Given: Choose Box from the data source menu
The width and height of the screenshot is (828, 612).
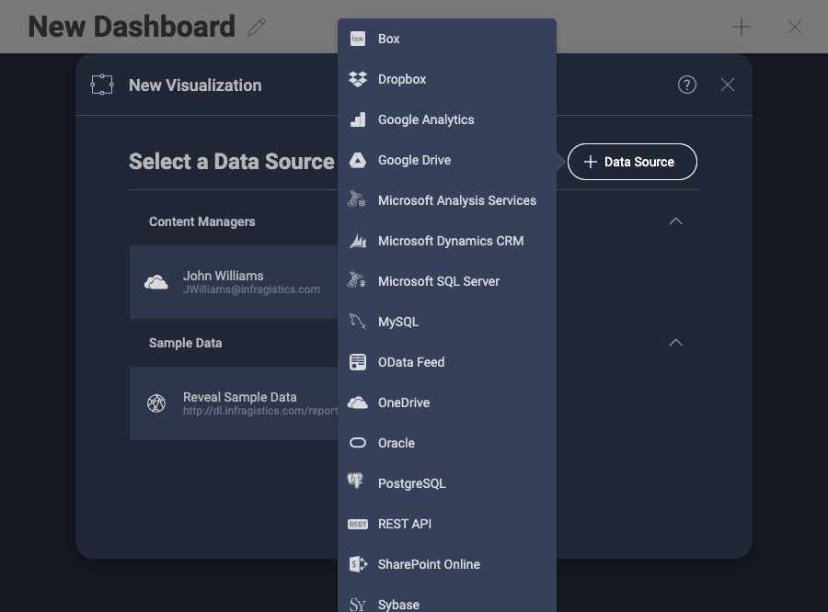Looking at the screenshot, I should [x=447, y=39].
